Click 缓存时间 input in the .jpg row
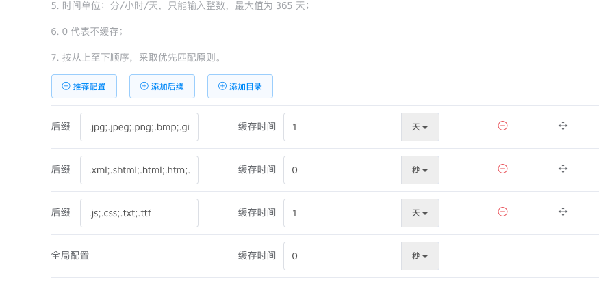 click(x=342, y=127)
